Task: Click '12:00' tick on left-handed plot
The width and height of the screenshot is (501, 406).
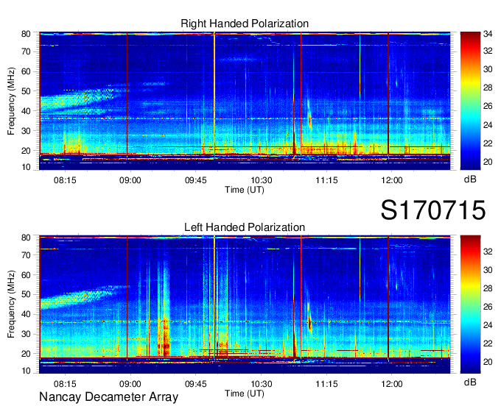Action: (x=392, y=384)
